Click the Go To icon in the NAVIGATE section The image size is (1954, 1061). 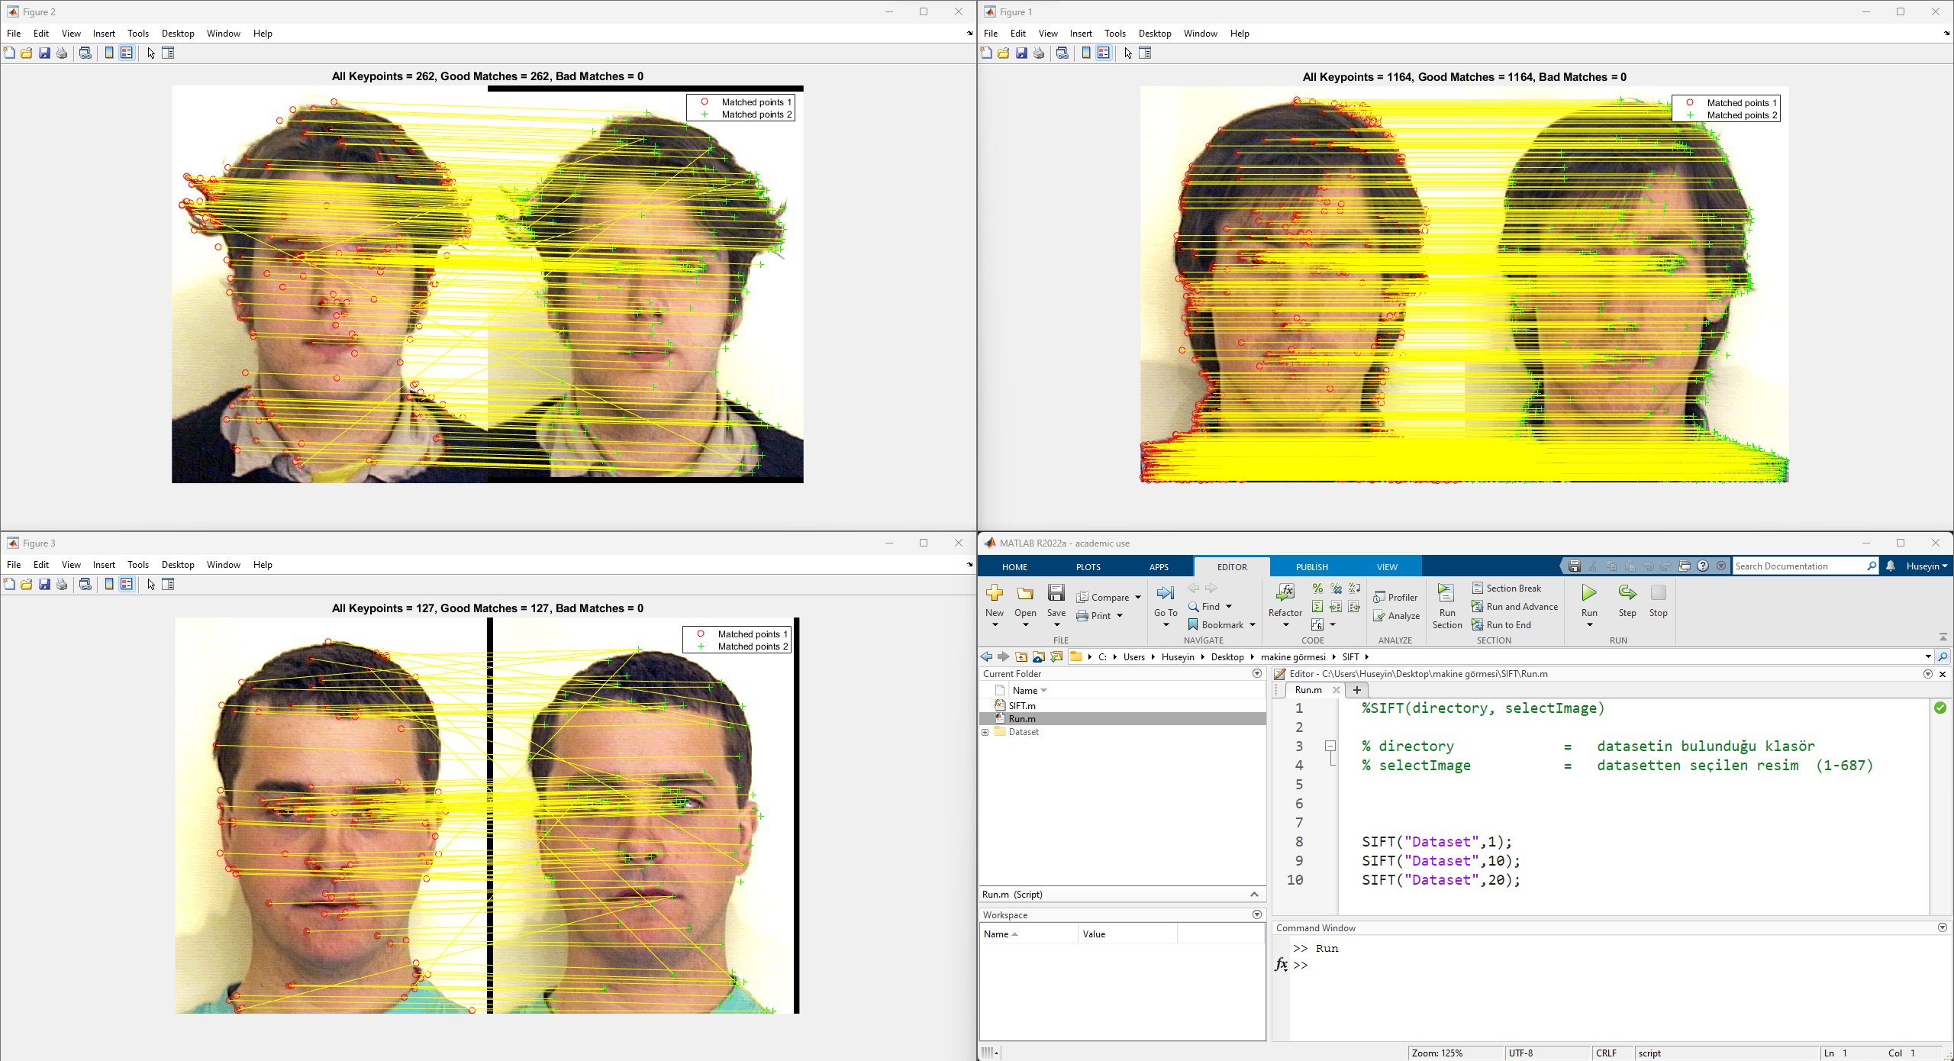(1166, 593)
